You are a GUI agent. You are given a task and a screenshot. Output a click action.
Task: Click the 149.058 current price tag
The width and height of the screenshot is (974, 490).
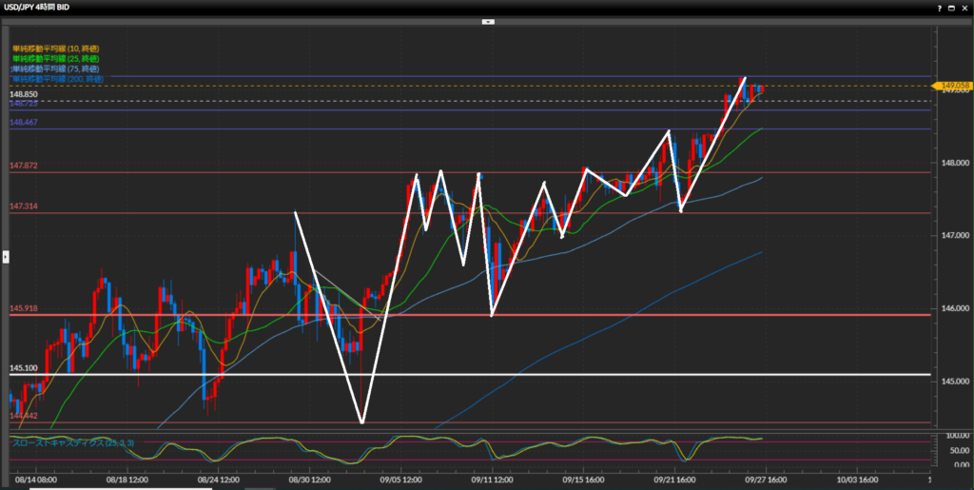(951, 86)
